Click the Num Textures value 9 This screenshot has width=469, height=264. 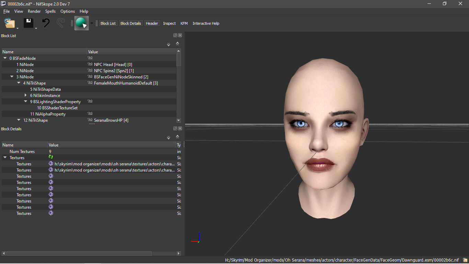click(50, 151)
